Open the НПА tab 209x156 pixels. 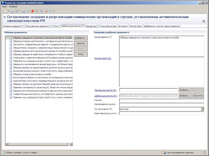tap(57, 26)
